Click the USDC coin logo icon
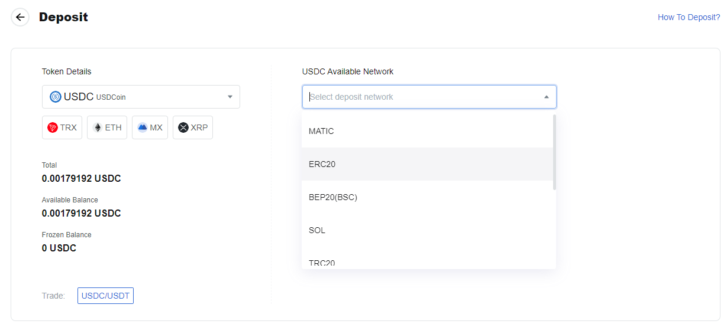This screenshot has height=324, width=727. [x=56, y=97]
